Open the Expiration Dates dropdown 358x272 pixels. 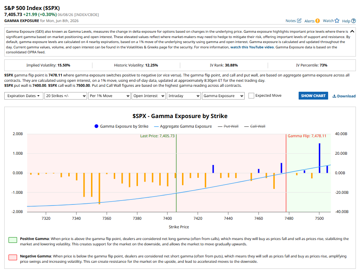coord(24,96)
